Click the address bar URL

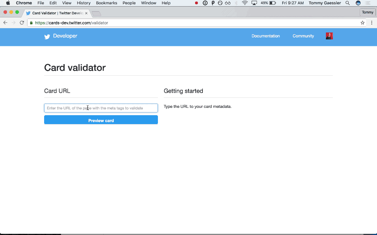point(71,23)
